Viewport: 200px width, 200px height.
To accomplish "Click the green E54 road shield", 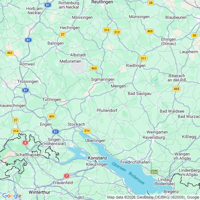I will point(154,172).
